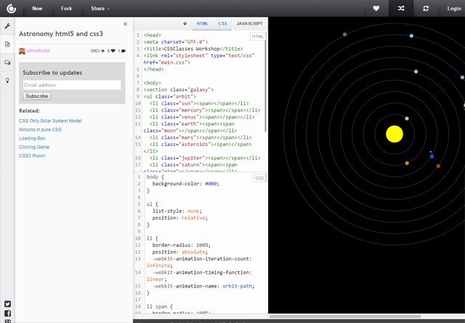Click the '<section class="galaxy">' code line
The height and width of the screenshot is (323, 465).
click(x=179, y=89)
